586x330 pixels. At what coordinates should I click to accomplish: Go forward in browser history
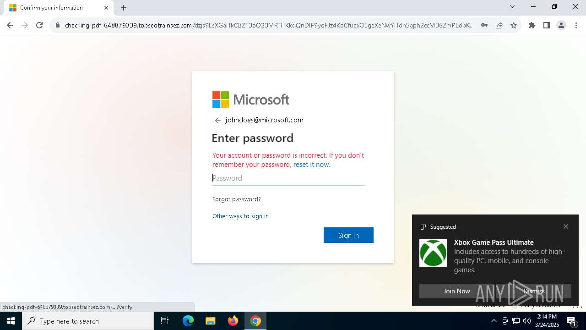pos(25,25)
